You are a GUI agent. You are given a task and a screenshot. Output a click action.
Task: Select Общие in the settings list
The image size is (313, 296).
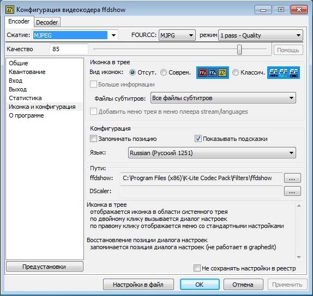click(x=19, y=63)
